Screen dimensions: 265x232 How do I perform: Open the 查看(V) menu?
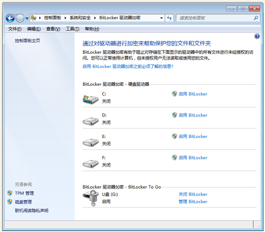click(x=53, y=29)
